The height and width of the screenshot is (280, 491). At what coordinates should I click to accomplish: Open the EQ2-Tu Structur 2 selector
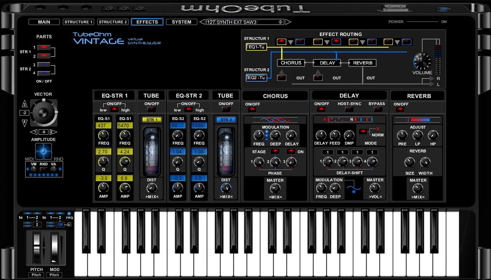[256, 78]
